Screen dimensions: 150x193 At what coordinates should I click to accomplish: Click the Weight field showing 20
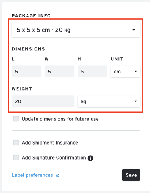pyautogui.click(x=43, y=101)
